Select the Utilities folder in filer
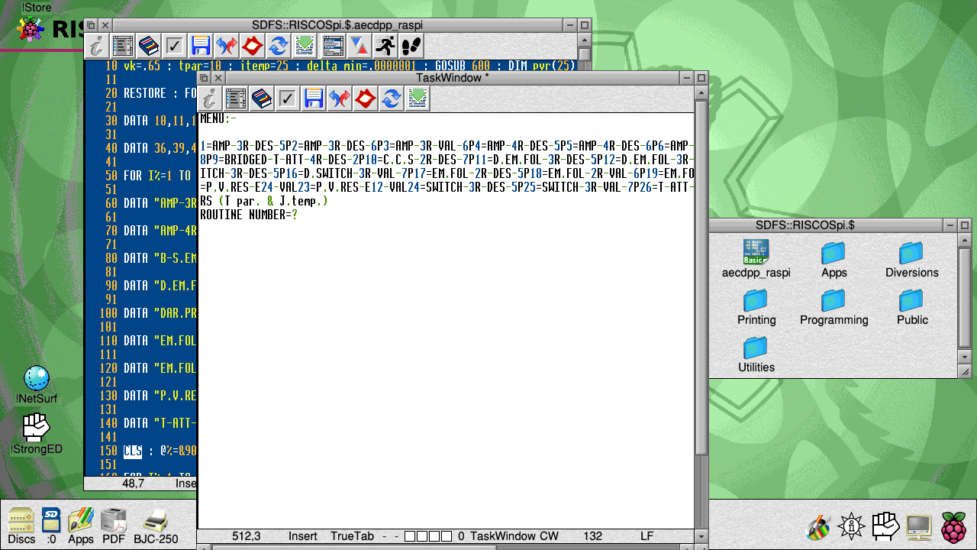The height and width of the screenshot is (550, 977). pyautogui.click(x=756, y=354)
